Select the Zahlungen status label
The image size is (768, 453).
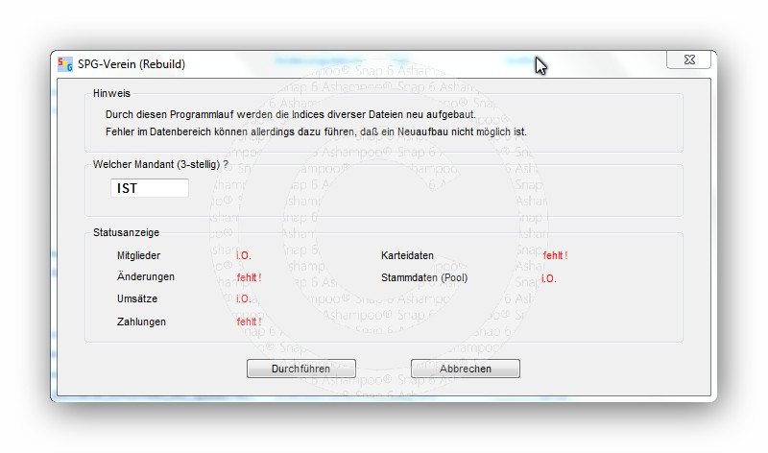[x=141, y=322]
